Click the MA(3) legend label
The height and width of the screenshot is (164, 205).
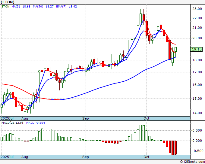click(x=16, y=7)
